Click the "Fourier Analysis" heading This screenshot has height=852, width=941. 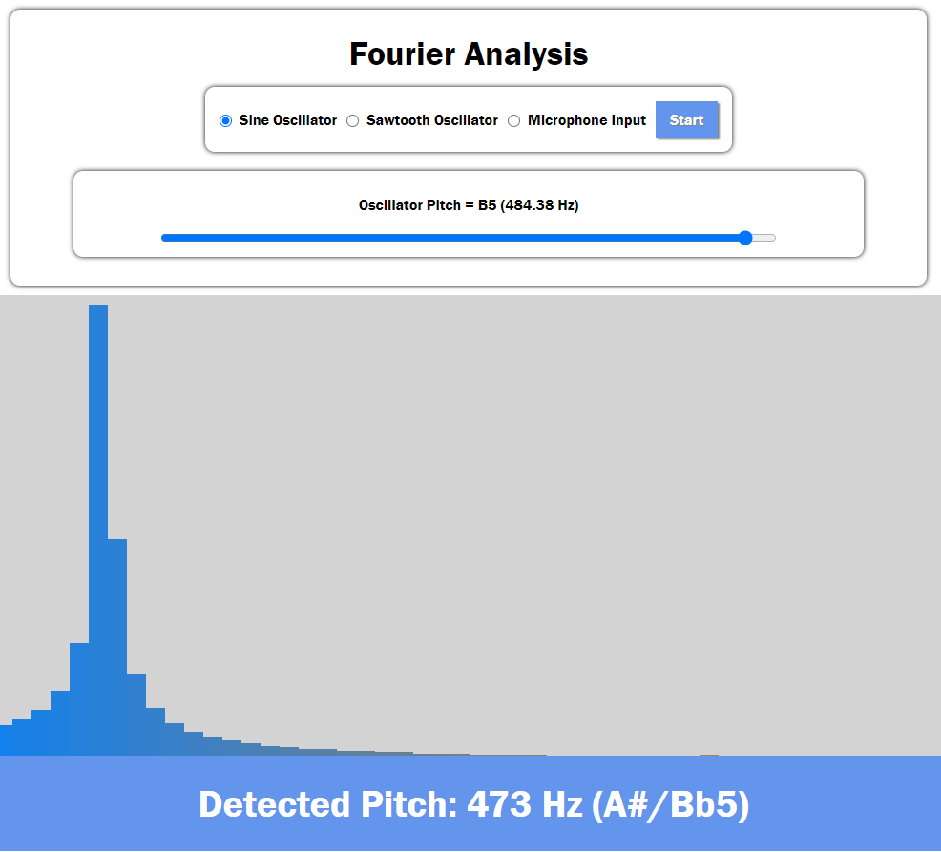click(x=469, y=54)
